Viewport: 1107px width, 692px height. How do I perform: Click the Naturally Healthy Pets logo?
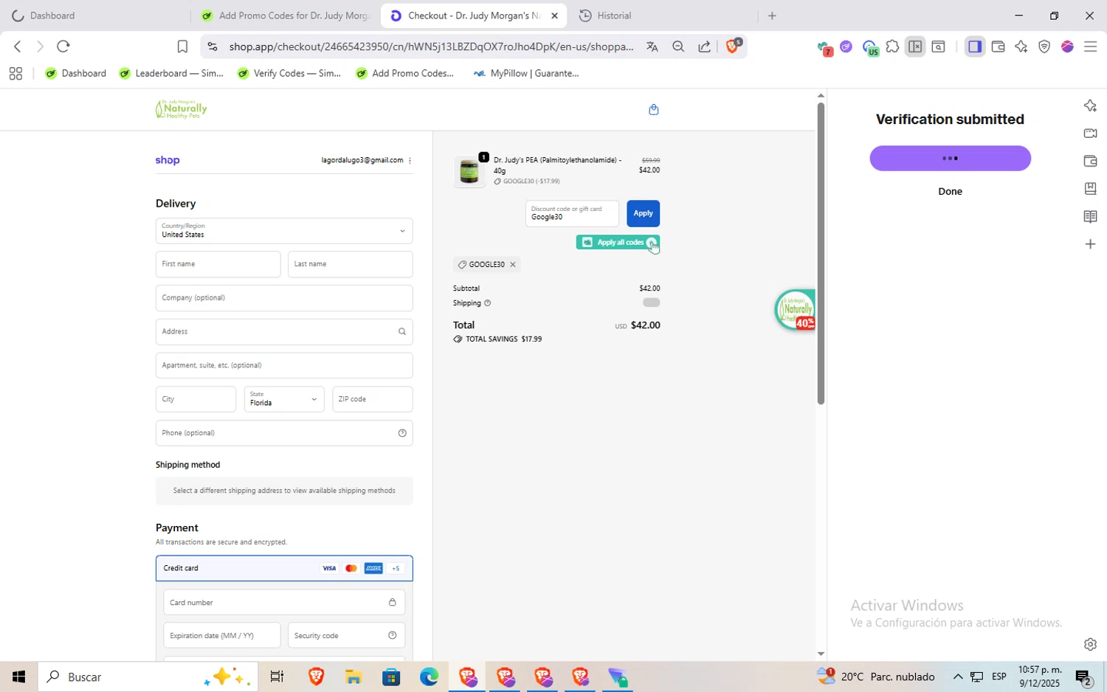click(181, 109)
